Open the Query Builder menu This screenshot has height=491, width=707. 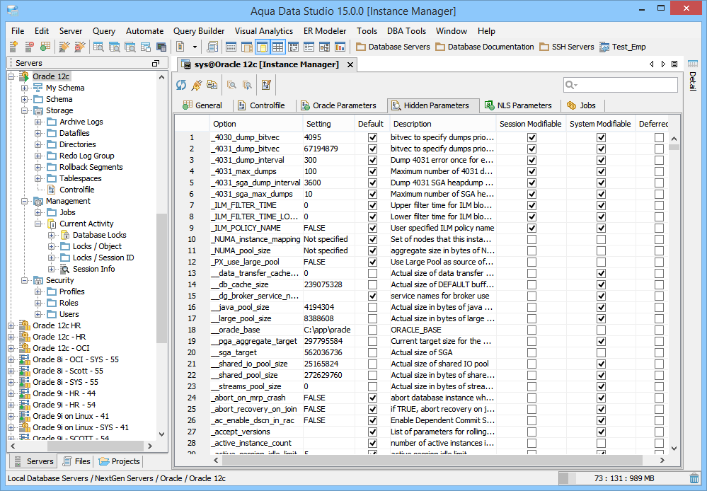199,31
